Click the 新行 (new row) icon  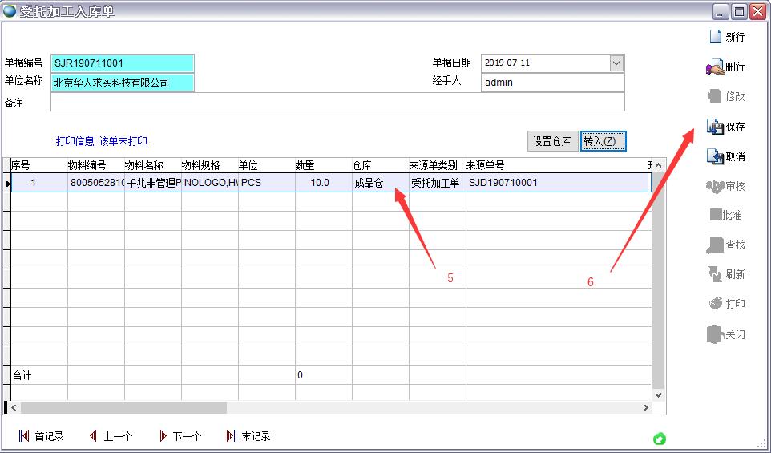point(716,37)
